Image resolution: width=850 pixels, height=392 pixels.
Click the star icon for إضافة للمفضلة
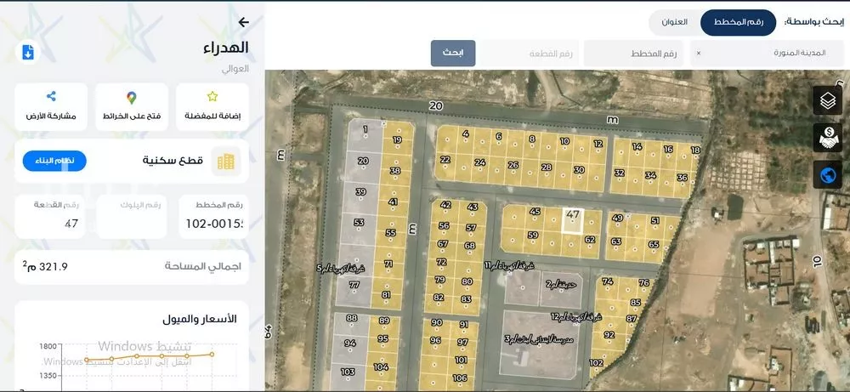212,96
